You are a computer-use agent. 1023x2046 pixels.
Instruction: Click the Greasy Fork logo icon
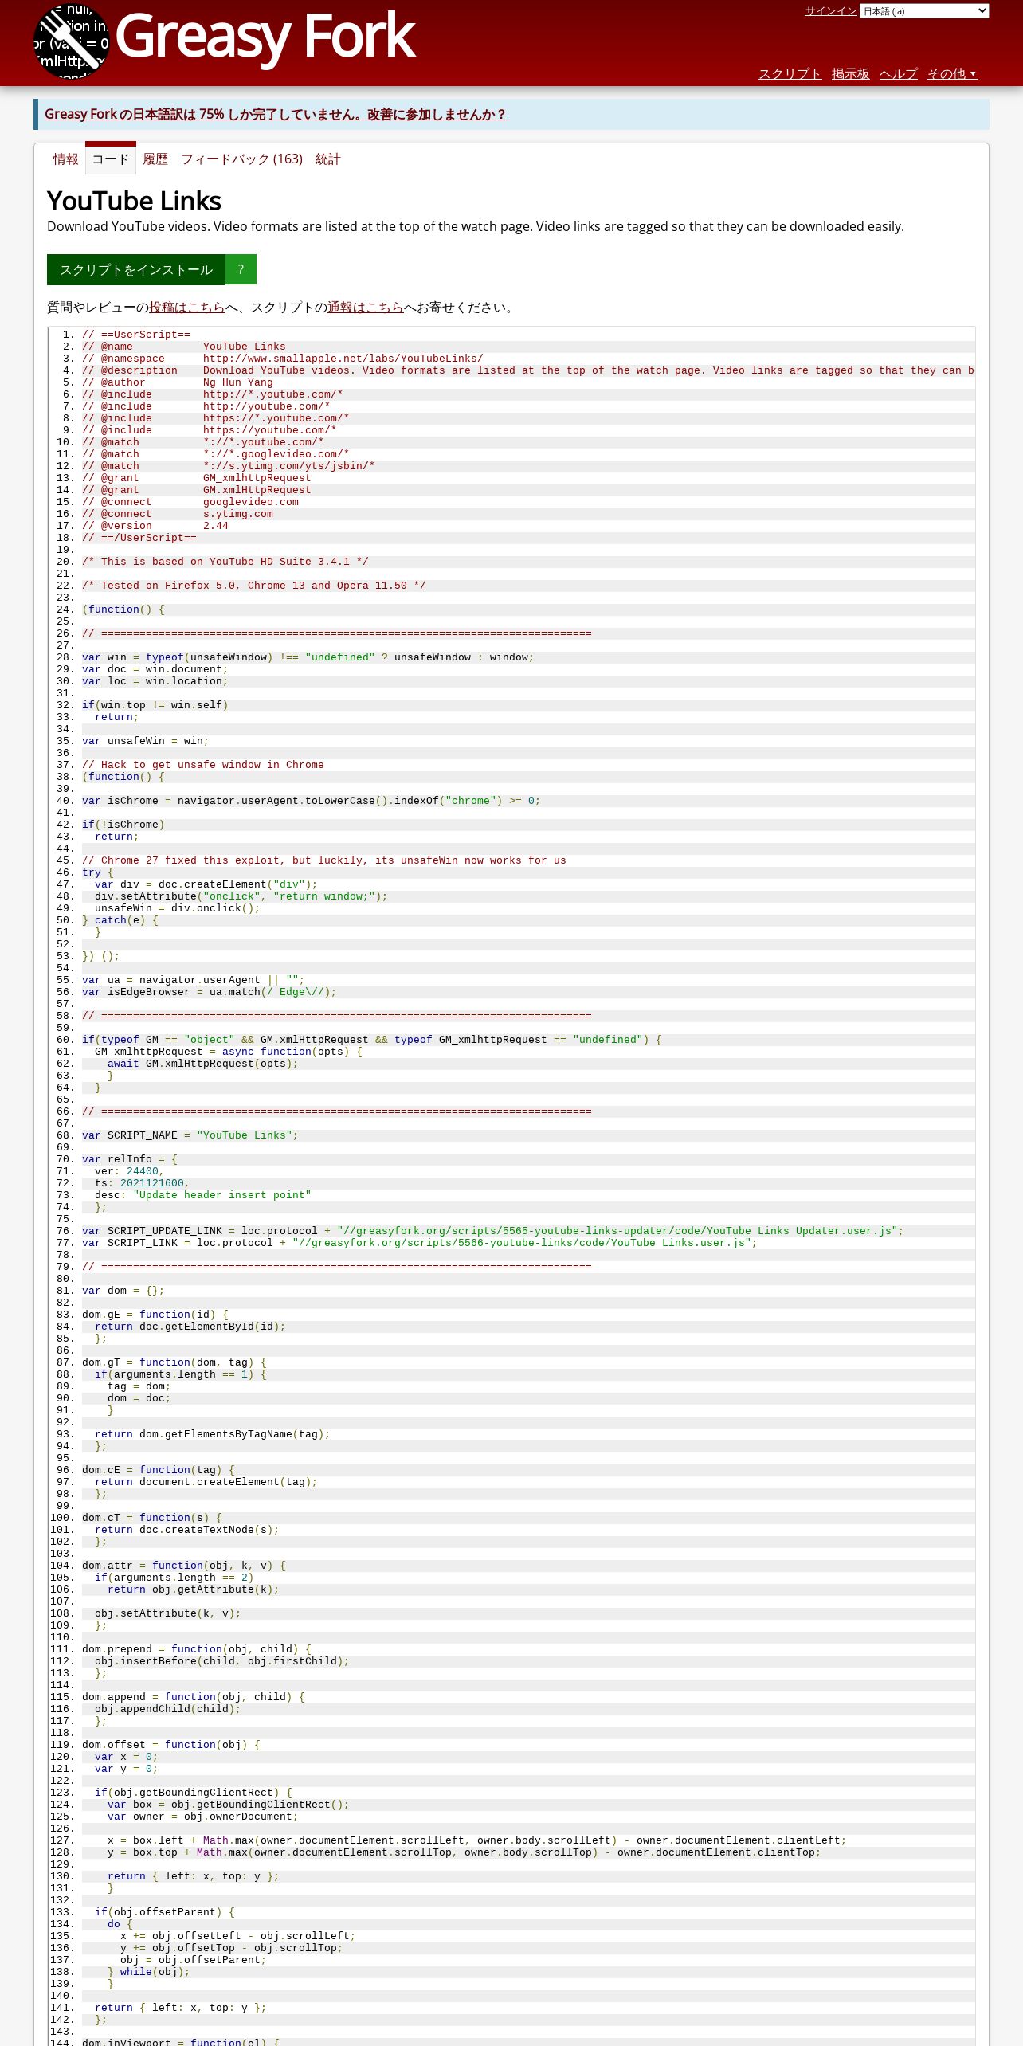[x=71, y=41]
